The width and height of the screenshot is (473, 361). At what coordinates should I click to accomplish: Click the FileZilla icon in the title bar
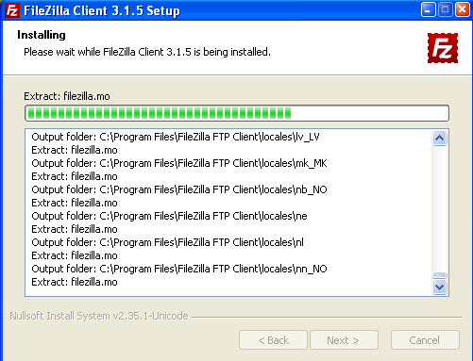(x=12, y=10)
